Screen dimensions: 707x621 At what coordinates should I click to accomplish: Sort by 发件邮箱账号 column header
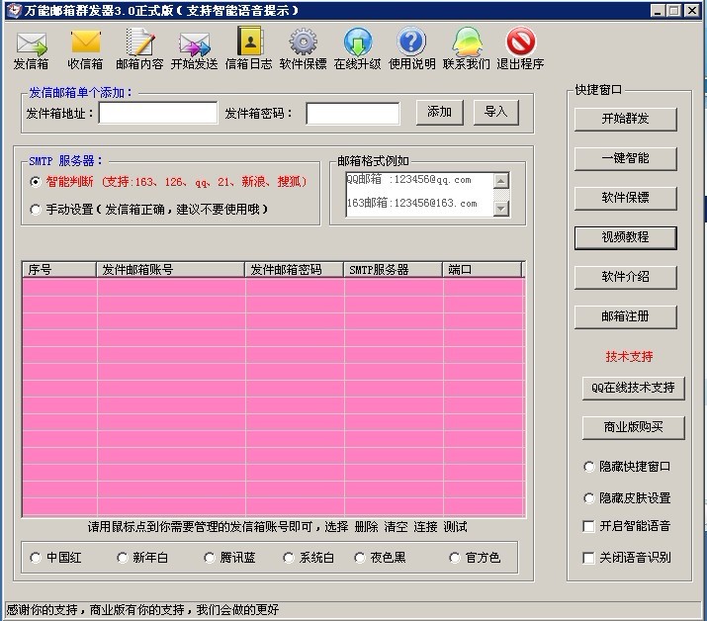click(170, 270)
